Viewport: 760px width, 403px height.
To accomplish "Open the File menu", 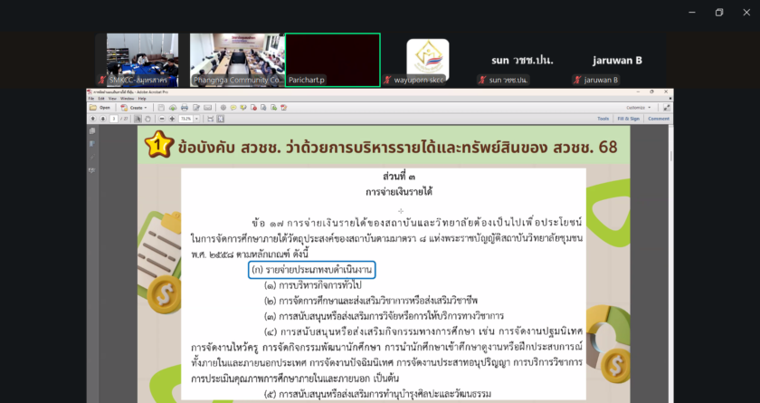I will (91, 98).
